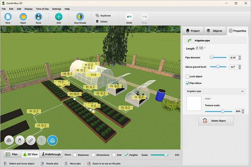Image resolution: width=251 pixels, height=167 pixels.
Task: Adjust the Scale slider in bottom bar
Action: coord(159,155)
